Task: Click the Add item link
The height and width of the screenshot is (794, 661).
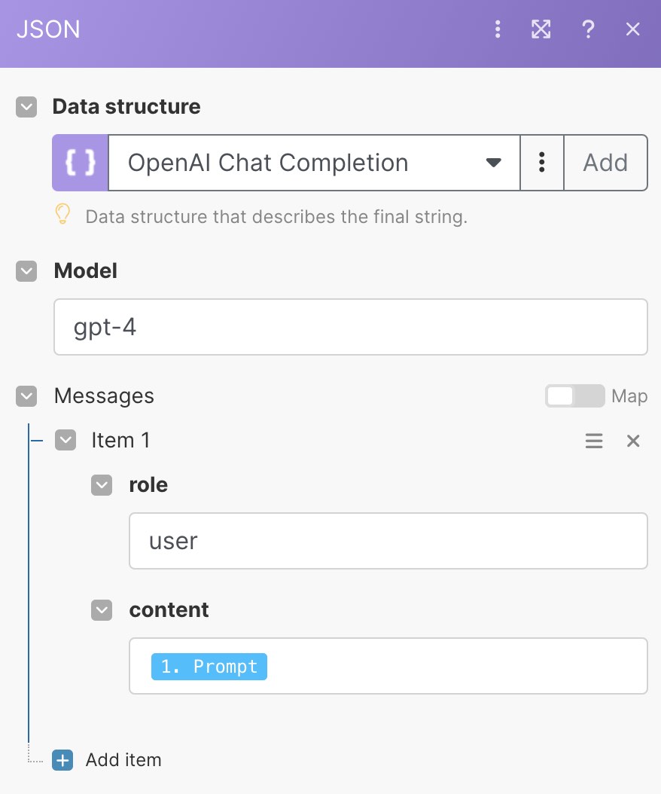Action: [123, 760]
